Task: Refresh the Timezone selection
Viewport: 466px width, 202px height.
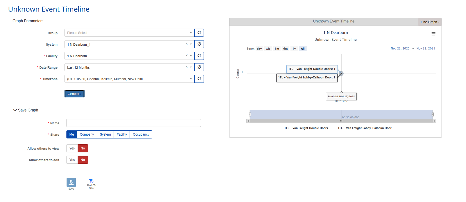Action: tap(199, 79)
